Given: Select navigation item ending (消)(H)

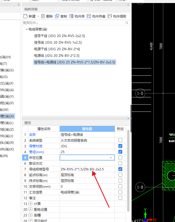Looking at the screenshot, I should (5, 57).
